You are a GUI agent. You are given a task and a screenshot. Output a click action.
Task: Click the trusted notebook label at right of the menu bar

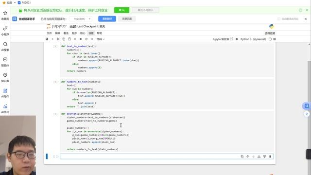coord(270,33)
